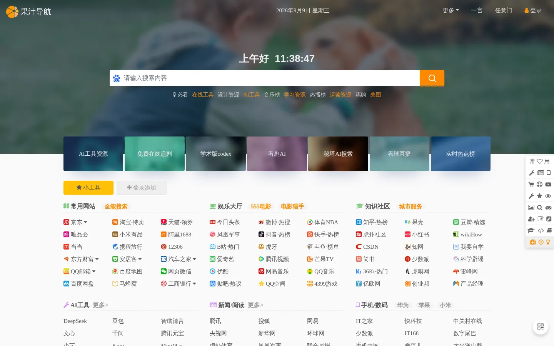
Task: Click 更多> next to AI工具
Action: pos(100,305)
